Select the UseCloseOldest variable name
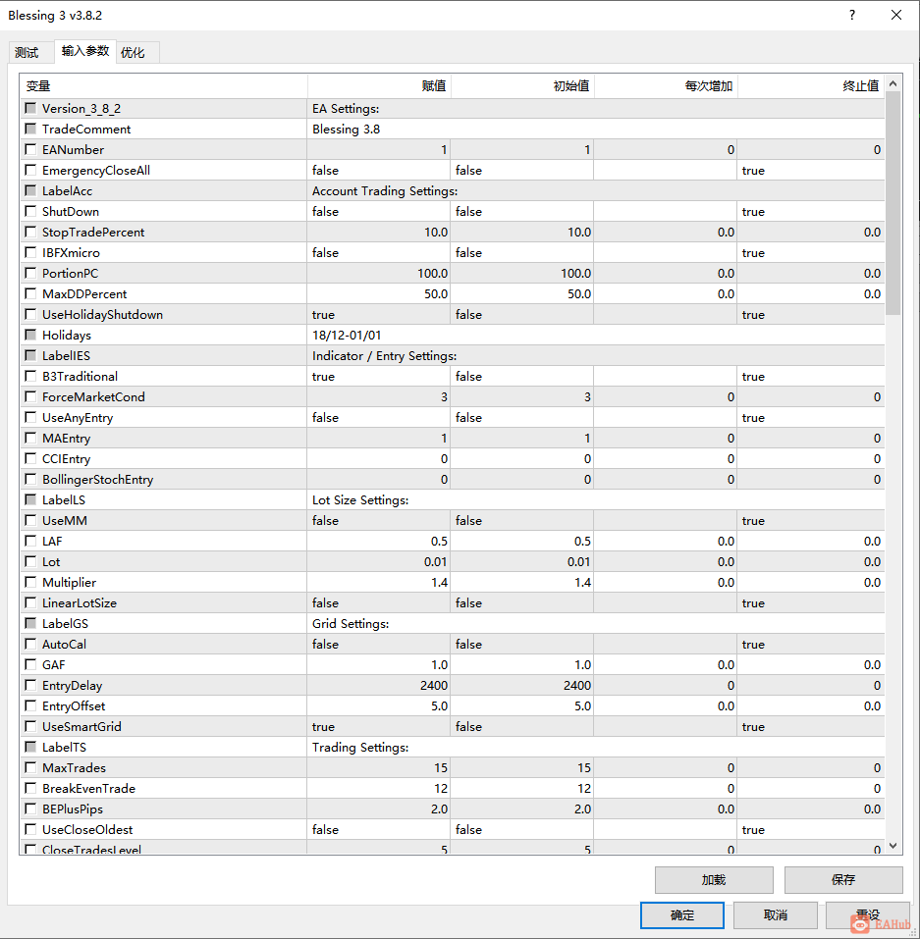The width and height of the screenshot is (920, 939). [x=87, y=830]
